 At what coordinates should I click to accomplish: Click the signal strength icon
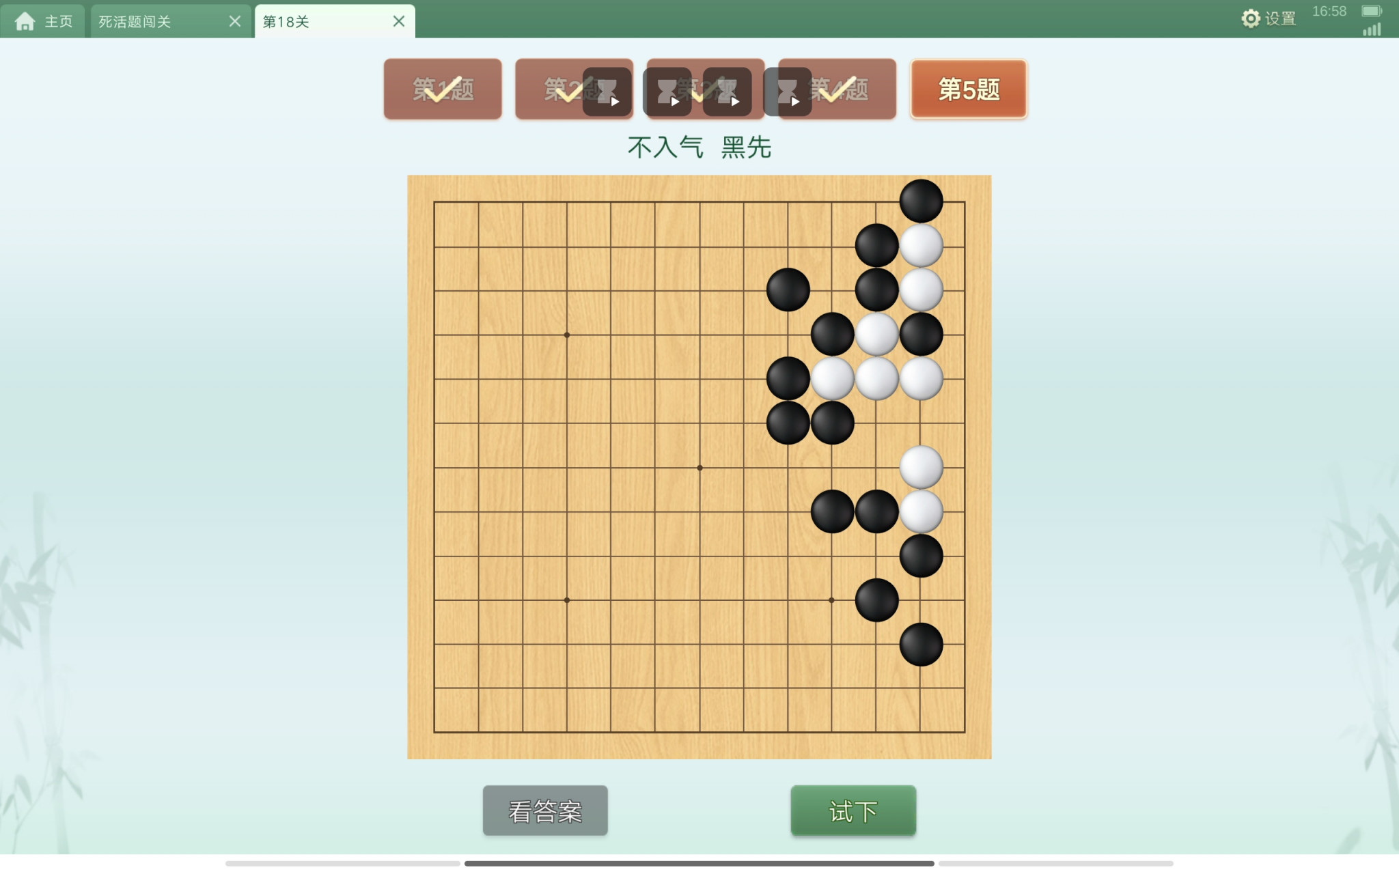coord(1372,29)
